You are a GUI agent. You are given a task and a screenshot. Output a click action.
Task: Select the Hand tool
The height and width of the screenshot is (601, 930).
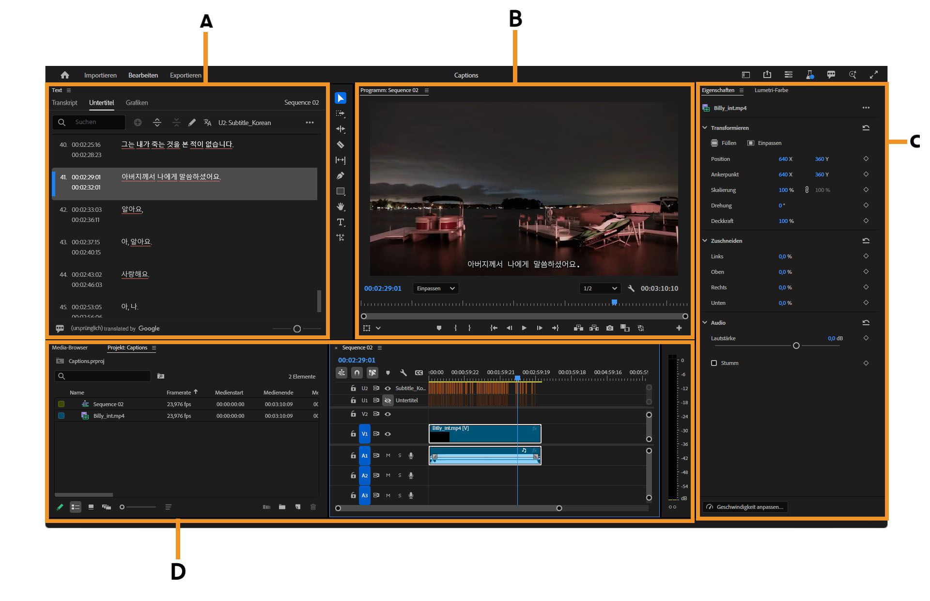(341, 206)
